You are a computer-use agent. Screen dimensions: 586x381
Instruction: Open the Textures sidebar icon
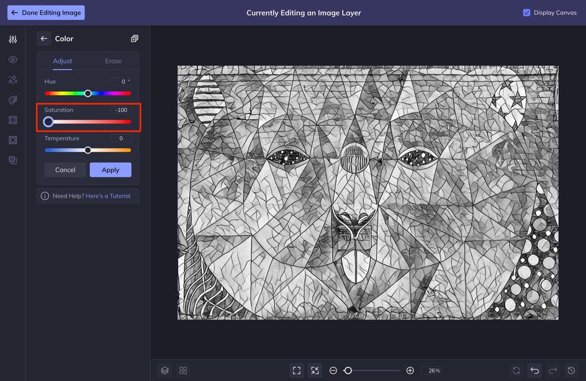click(x=12, y=160)
